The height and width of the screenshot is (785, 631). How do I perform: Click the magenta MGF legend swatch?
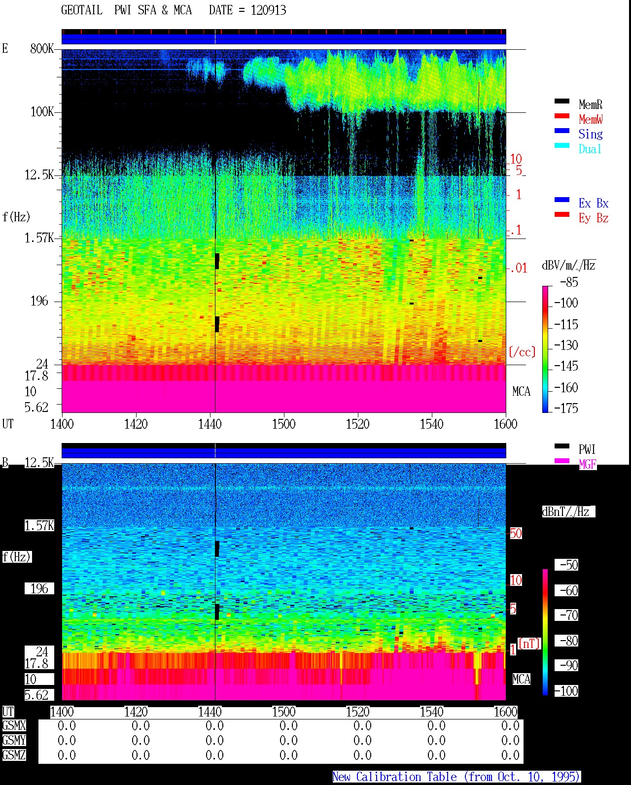coord(561,461)
